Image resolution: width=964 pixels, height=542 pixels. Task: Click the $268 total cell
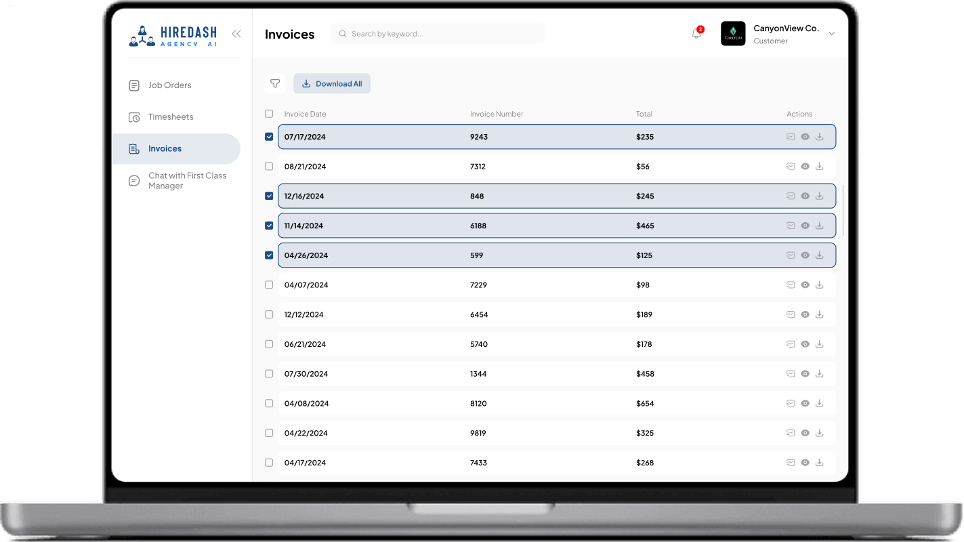point(645,463)
